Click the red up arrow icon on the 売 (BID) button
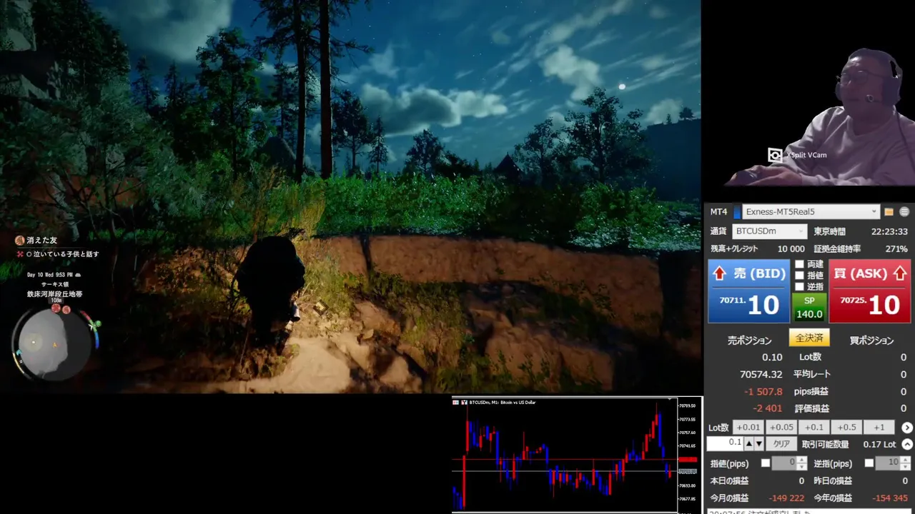The height and width of the screenshot is (514, 915). tap(720, 273)
